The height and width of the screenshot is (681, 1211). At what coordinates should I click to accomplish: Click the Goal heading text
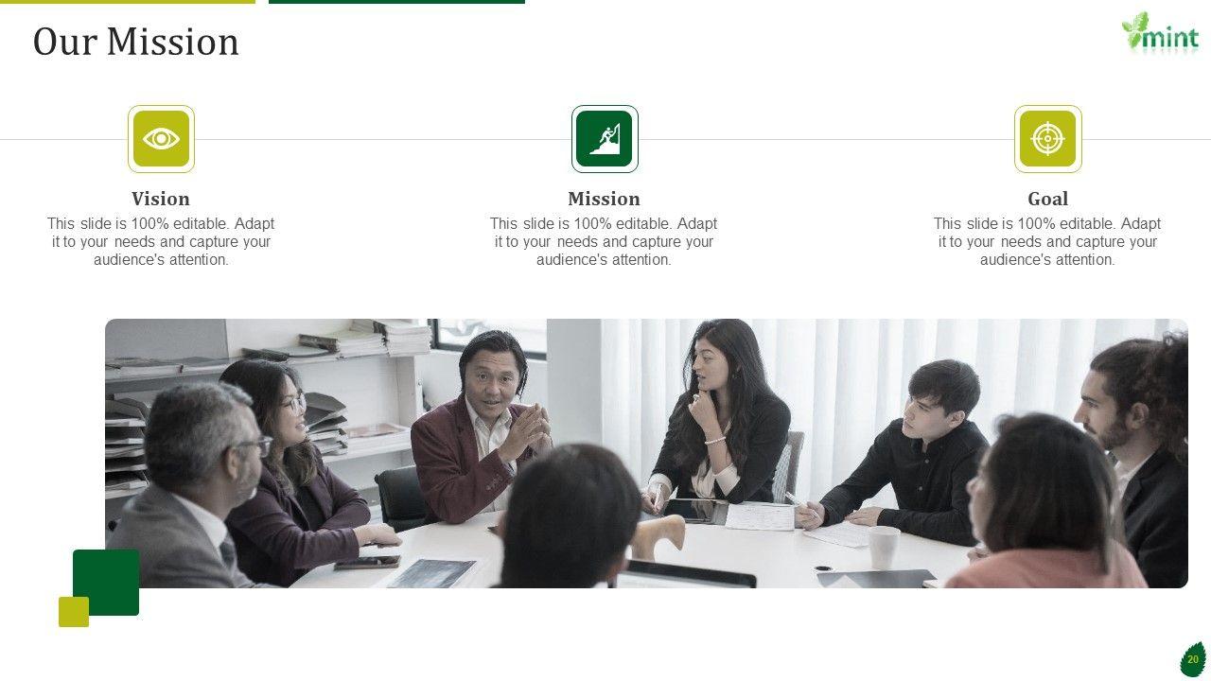[1047, 199]
